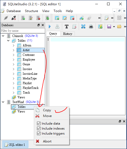The height and width of the screenshot is (149, 127).
Task: Click the Refresh database schema icon
Action: (x=47, y=18)
